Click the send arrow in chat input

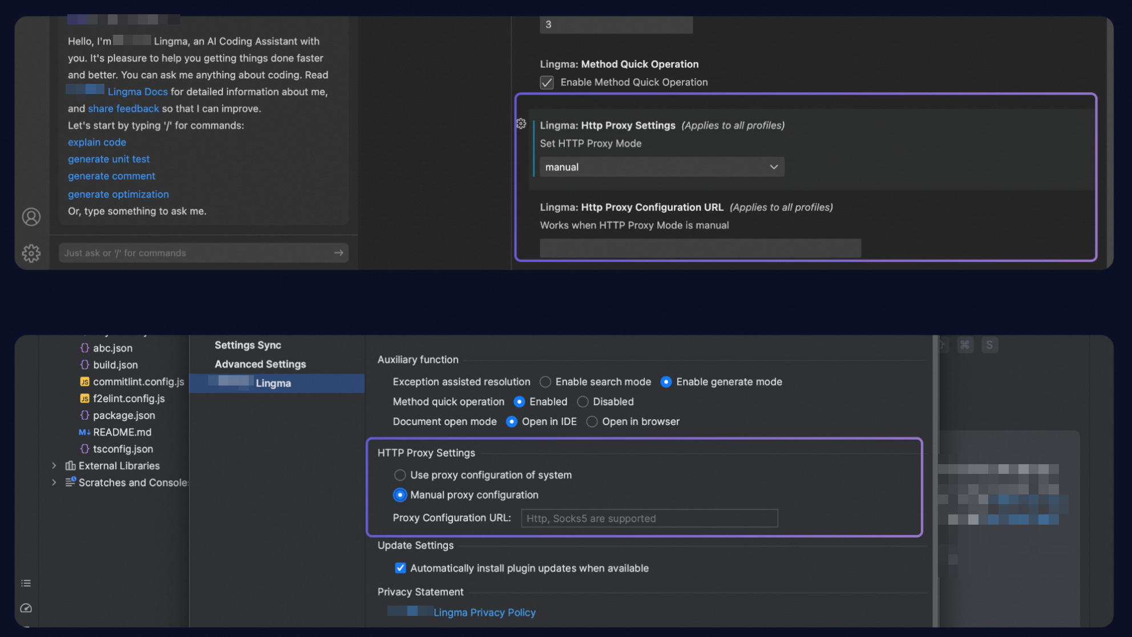pos(338,253)
